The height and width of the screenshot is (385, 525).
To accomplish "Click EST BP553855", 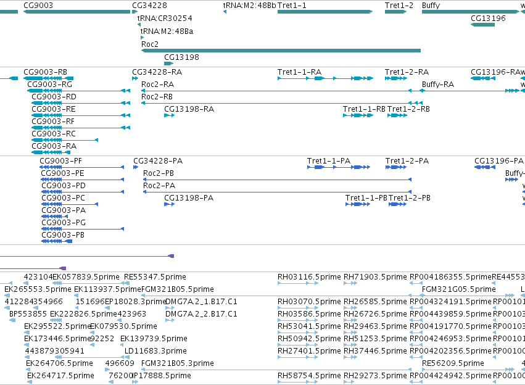I will click(28, 314).
